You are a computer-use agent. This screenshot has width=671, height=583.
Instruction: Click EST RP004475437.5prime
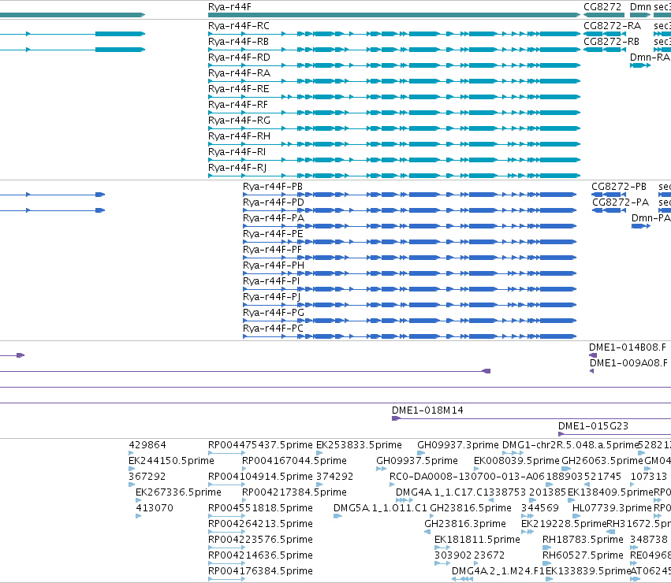[x=260, y=445]
